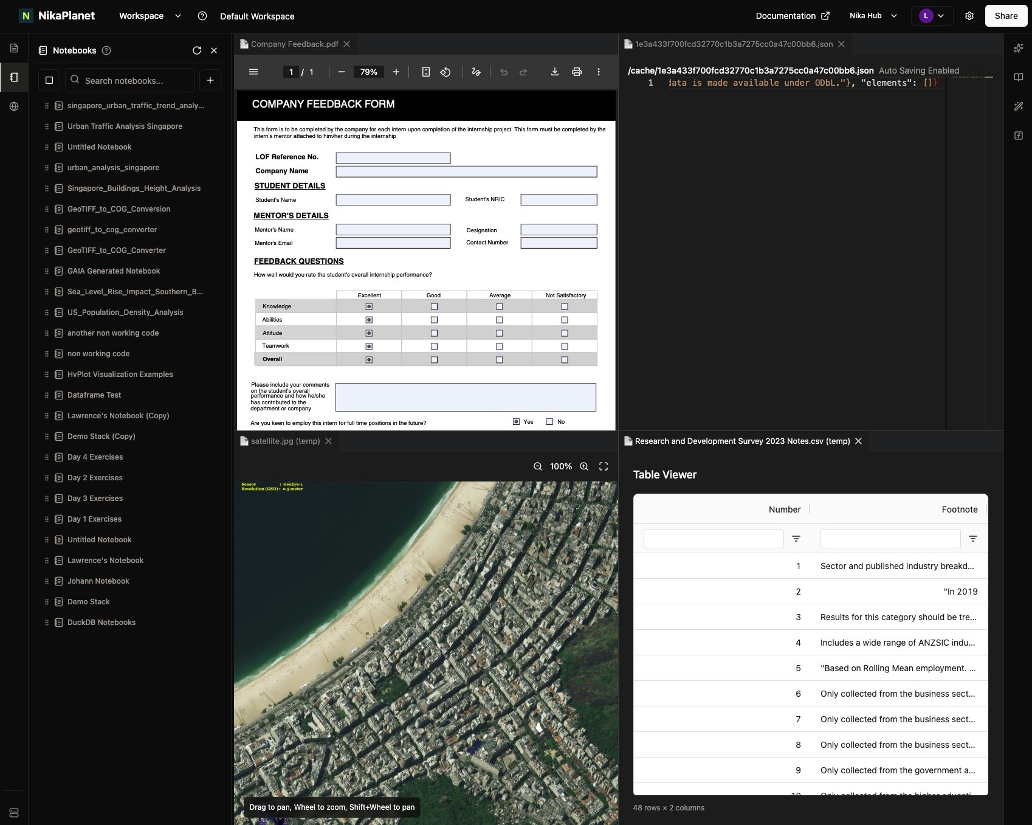Download the Company Feedback PDF
Image resolution: width=1032 pixels, height=825 pixels.
click(554, 71)
